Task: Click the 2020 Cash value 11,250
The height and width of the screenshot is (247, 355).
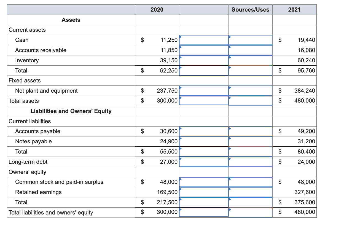Action: (x=169, y=40)
